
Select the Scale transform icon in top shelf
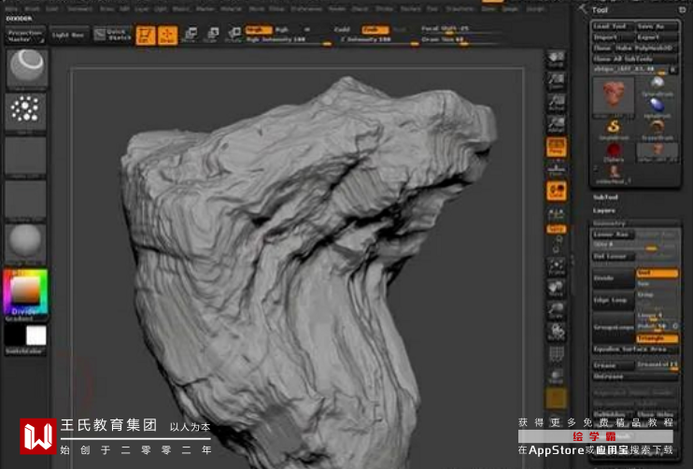point(212,35)
